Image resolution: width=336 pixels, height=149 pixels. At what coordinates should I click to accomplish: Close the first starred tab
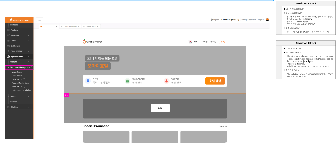(56, 26)
